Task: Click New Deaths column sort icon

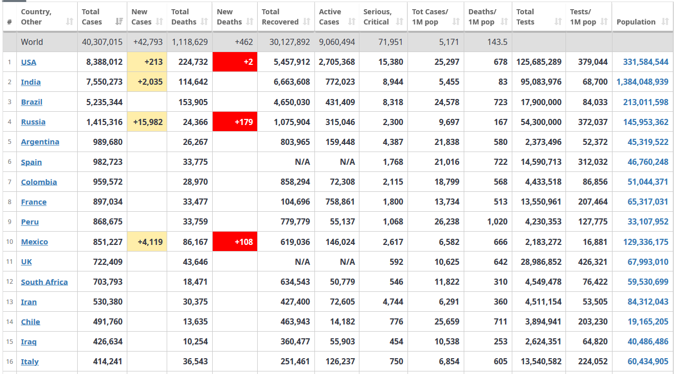Action: 250,22
